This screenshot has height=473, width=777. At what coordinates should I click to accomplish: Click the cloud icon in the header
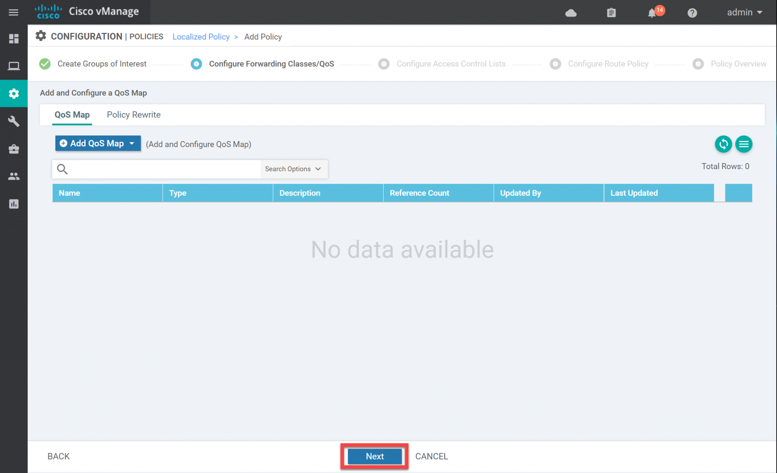click(571, 13)
